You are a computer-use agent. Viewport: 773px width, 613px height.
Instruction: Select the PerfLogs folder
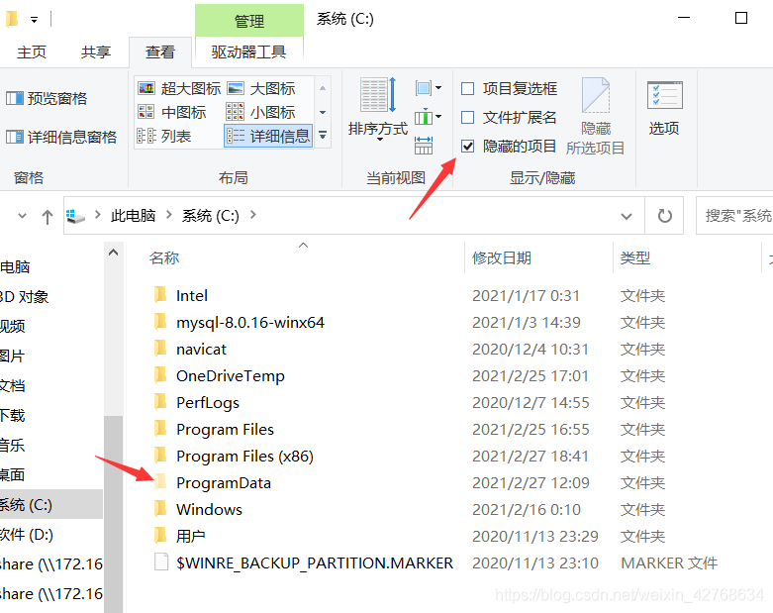(208, 402)
